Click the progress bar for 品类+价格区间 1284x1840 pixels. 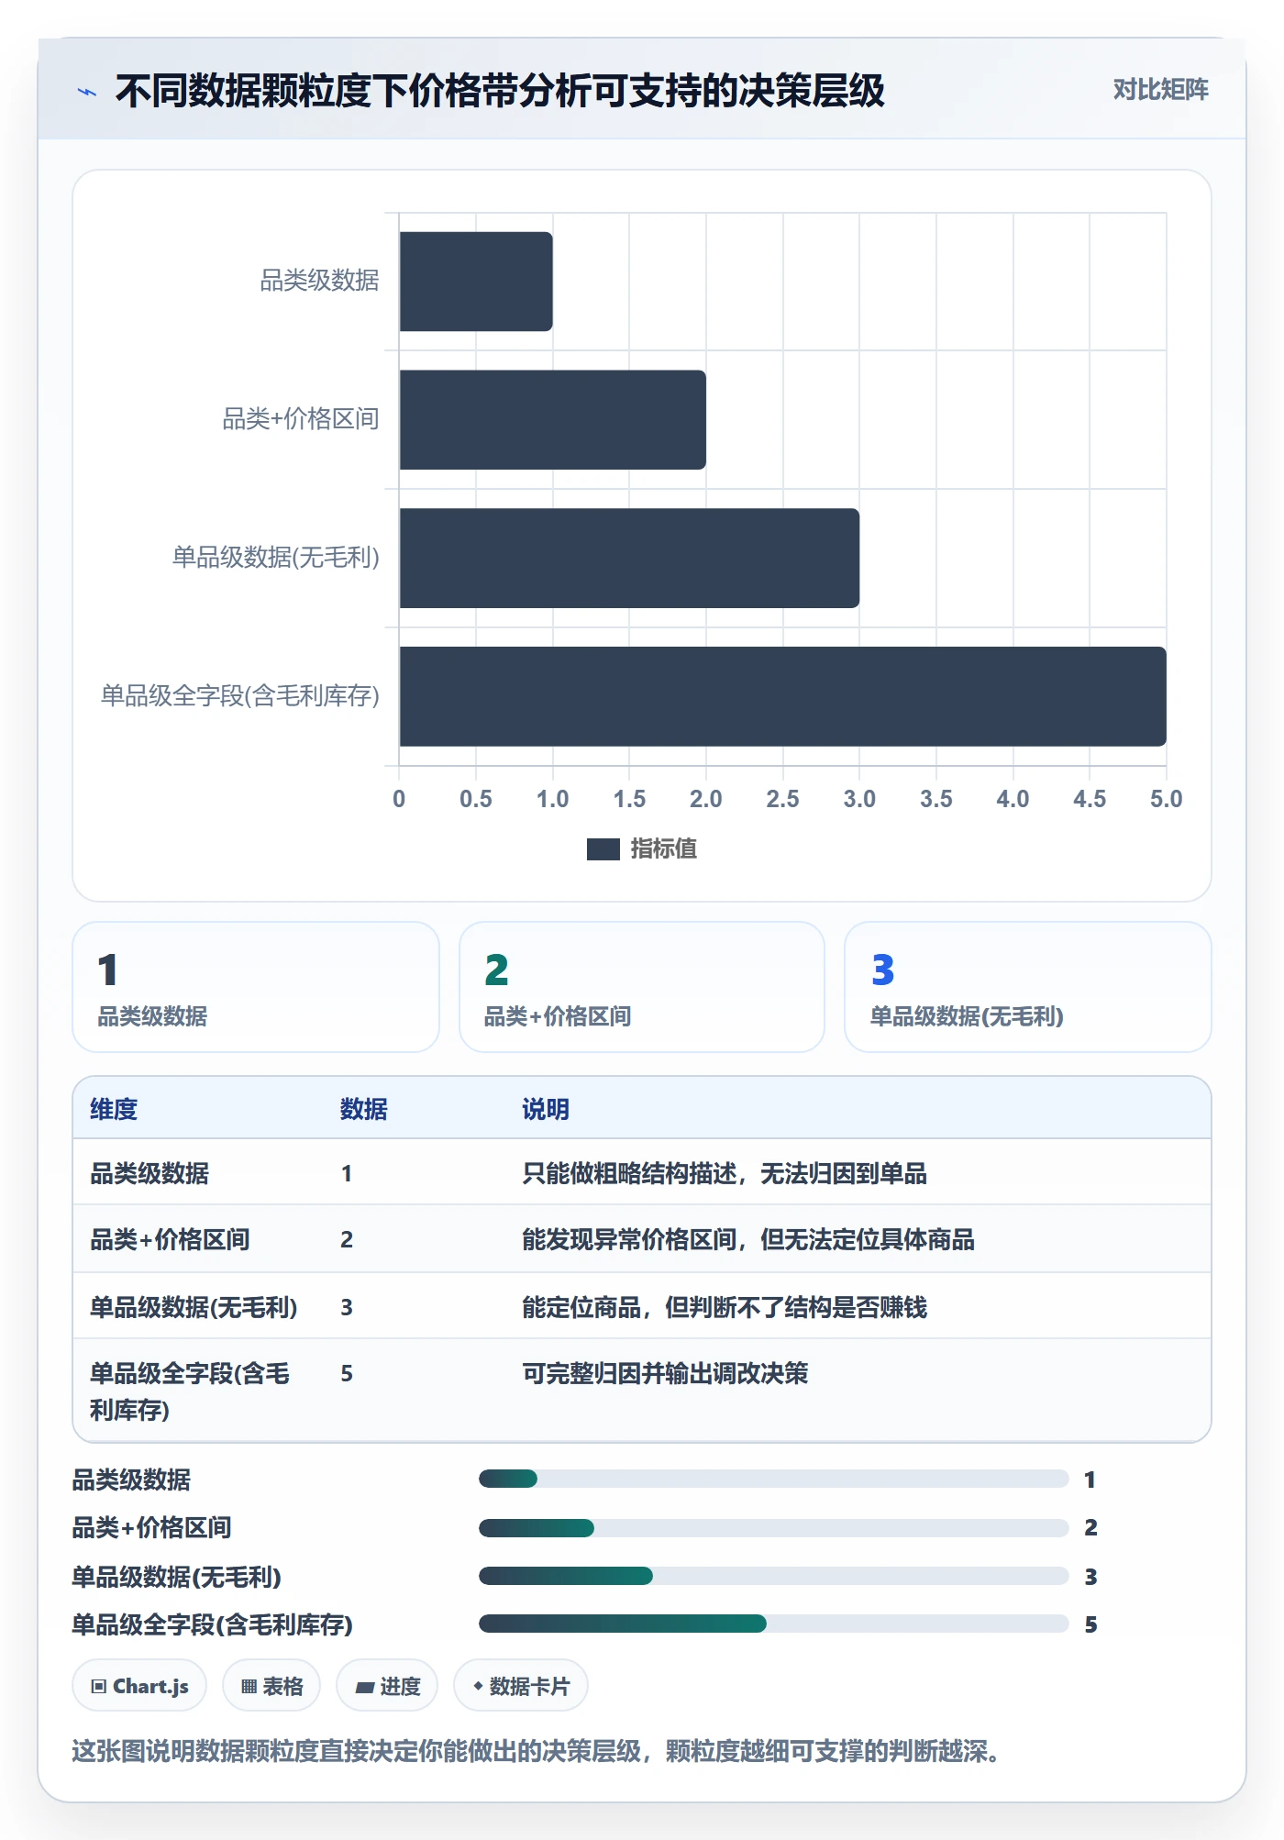(x=773, y=1528)
